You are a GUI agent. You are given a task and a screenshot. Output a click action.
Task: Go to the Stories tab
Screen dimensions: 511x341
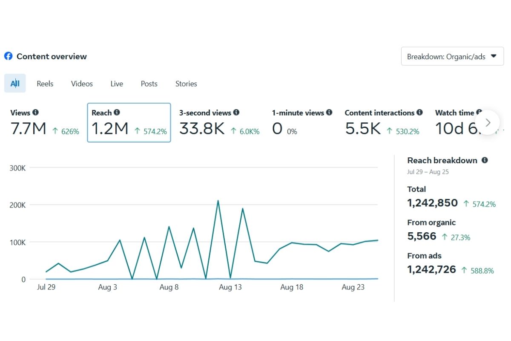[186, 84]
